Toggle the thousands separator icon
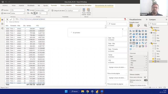 tap(34, 13)
